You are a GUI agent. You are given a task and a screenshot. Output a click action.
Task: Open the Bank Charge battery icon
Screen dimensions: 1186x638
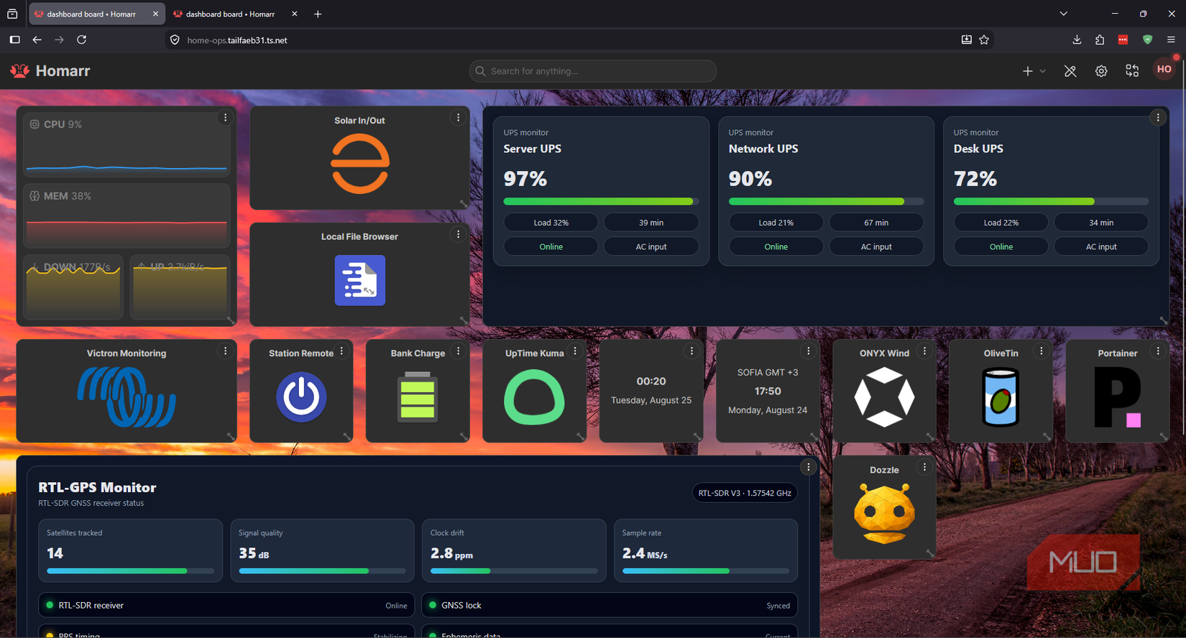pyautogui.click(x=418, y=396)
